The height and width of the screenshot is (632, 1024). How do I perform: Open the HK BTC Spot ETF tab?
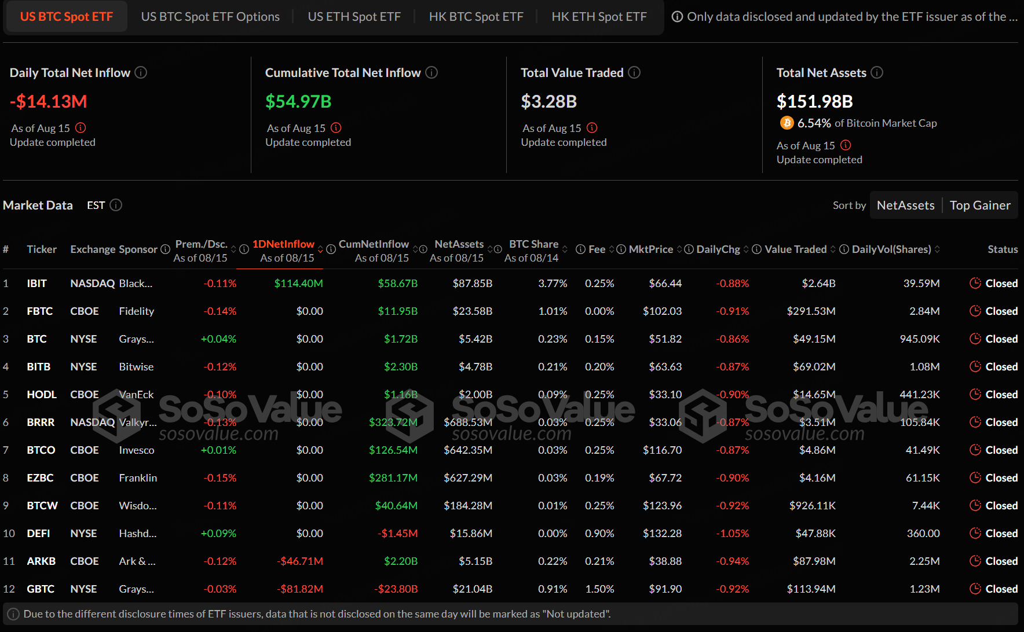tap(476, 17)
